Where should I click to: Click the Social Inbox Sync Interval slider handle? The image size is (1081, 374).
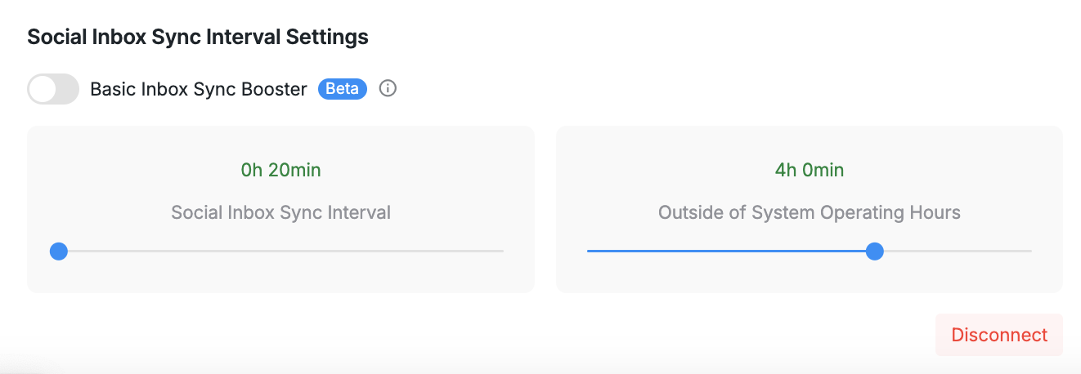click(58, 252)
